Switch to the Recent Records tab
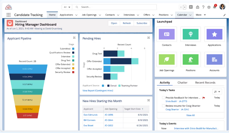The image size is (229, 133). [205, 82]
